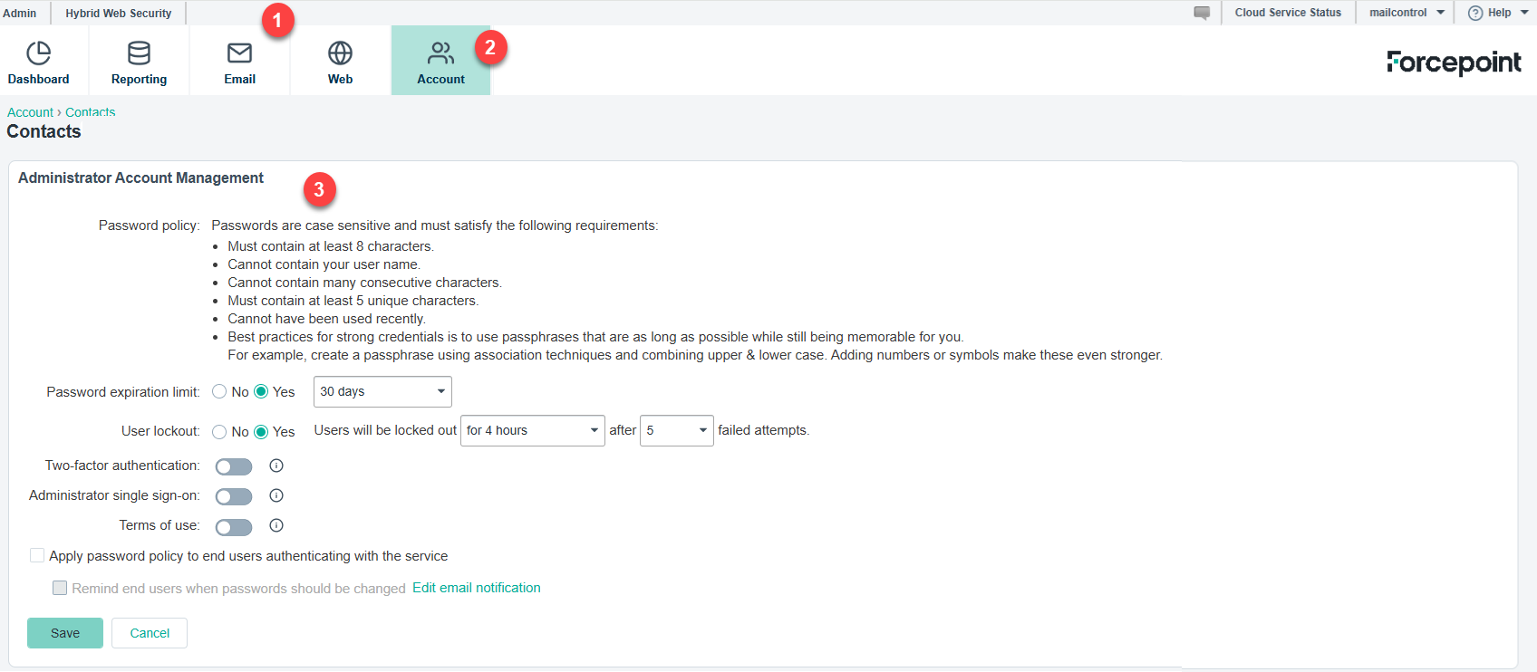Open the failed attempts count dropdown
This screenshot has height=672, width=1537.
tap(677, 431)
